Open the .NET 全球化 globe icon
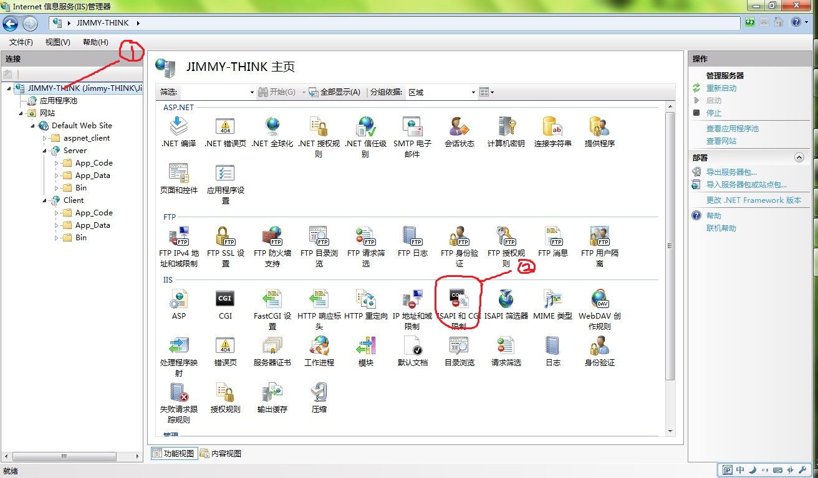Screen dimensions: 818x478 pos(272,127)
